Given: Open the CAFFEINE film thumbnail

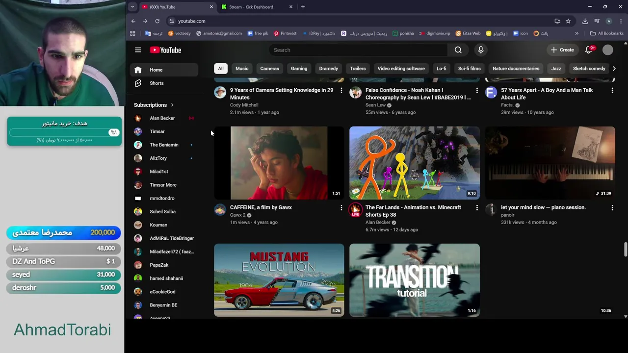Looking at the screenshot, I should (279, 163).
